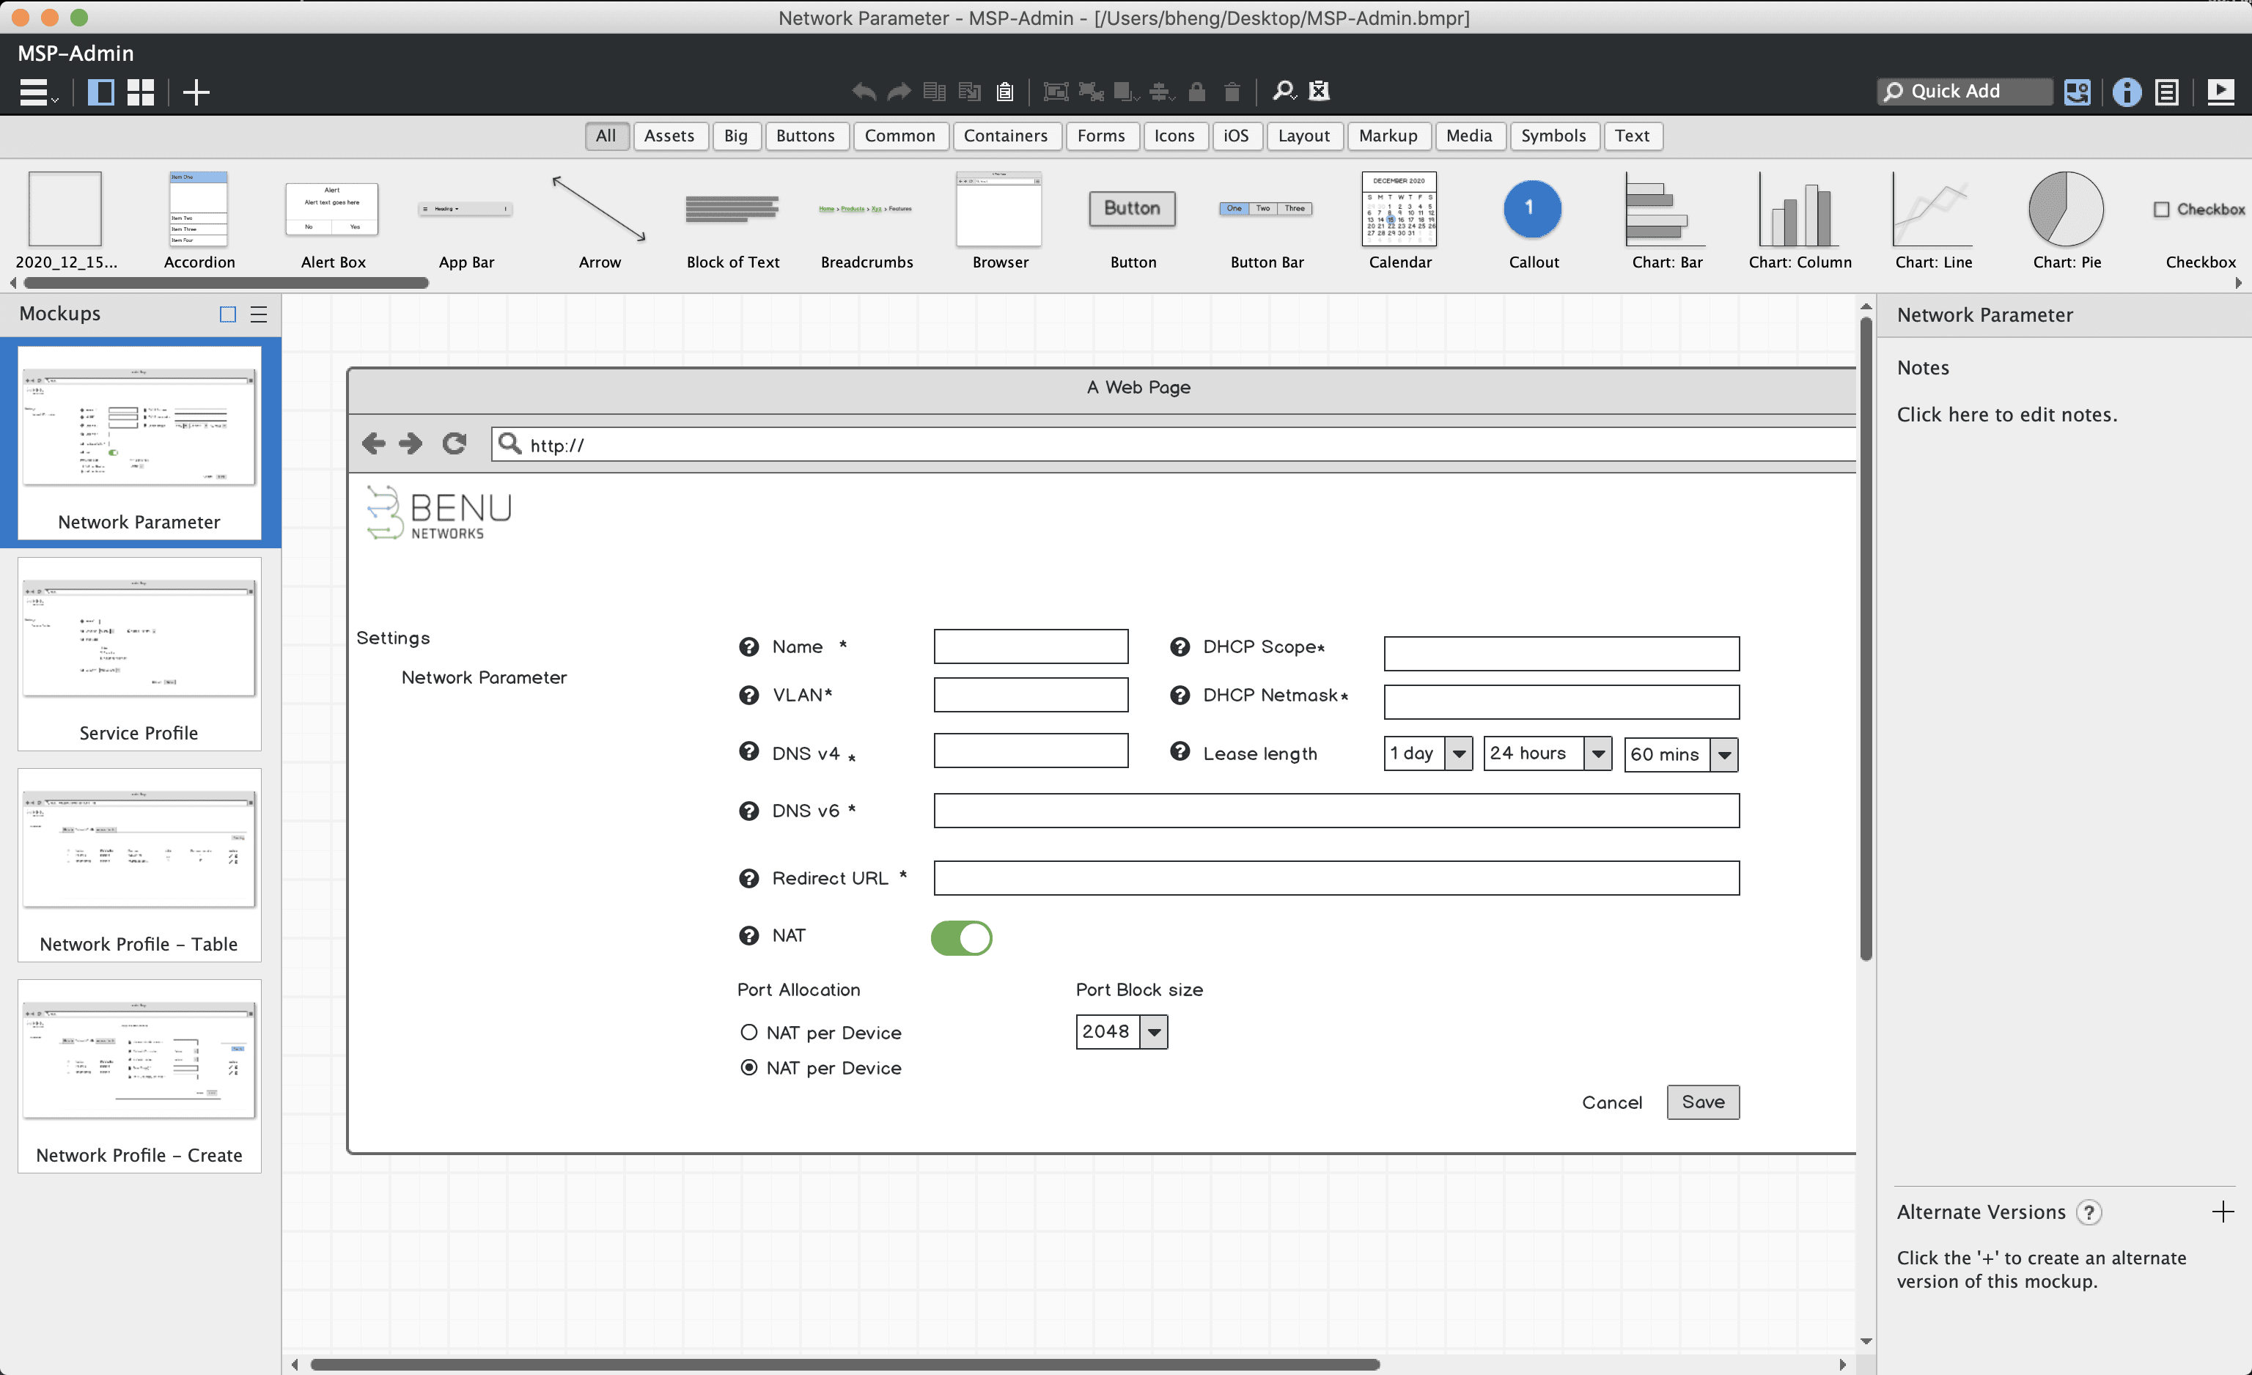Open the 60 mins dropdown

tap(1723, 755)
